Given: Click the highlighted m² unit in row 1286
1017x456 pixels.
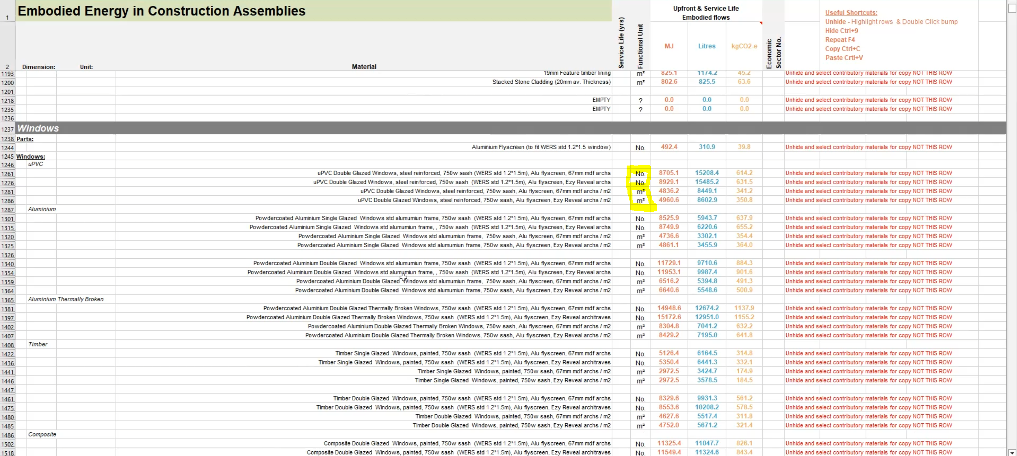Looking at the screenshot, I should pyautogui.click(x=640, y=201).
